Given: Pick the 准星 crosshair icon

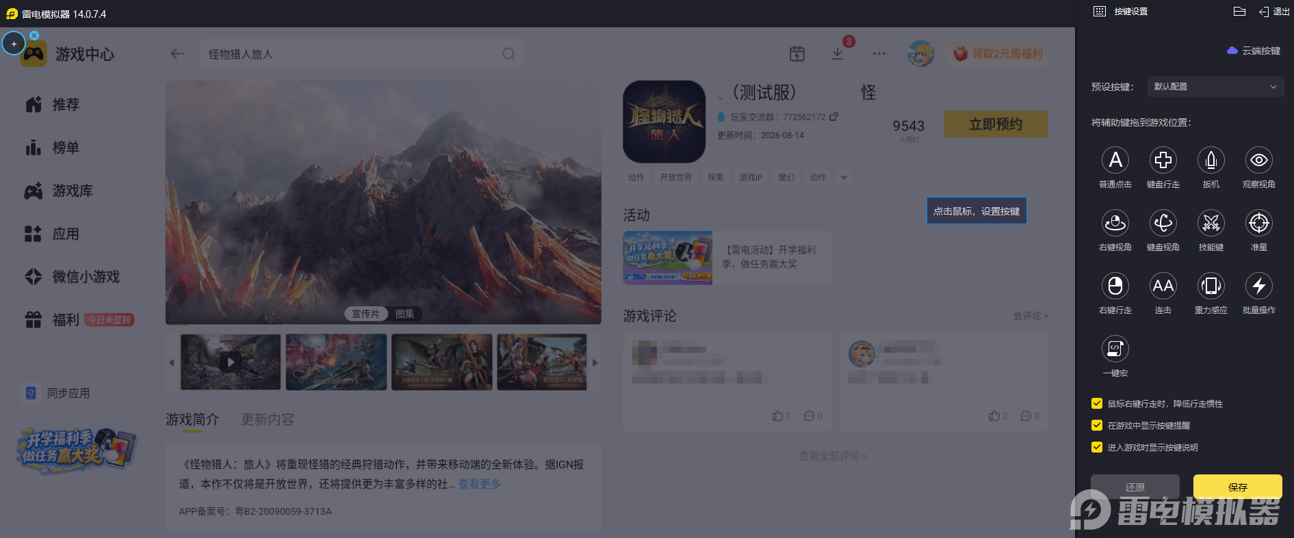Looking at the screenshot, I should click(1258, 223).
